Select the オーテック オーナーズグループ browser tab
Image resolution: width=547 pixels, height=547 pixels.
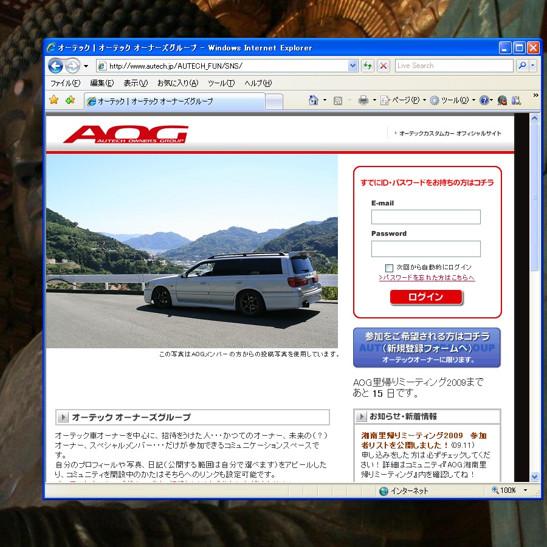[x=174, y=101]
